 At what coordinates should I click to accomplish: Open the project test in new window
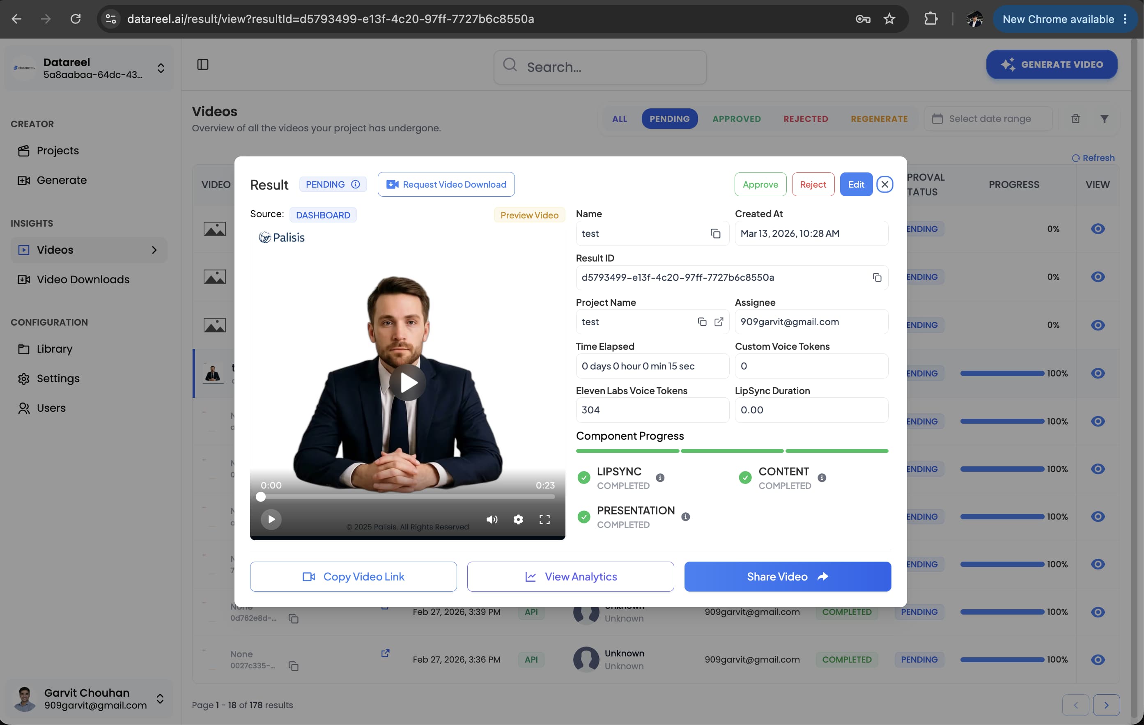tap(719, 321)
